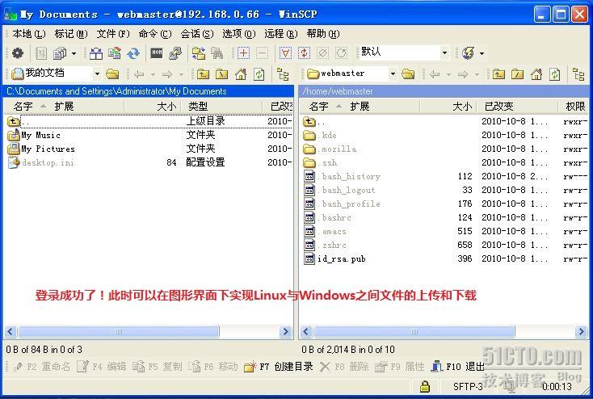Image resolution: width=593 pixels, height=399 pixels.
Task: Go to remote root directory icon
Action: pos(517,74)
